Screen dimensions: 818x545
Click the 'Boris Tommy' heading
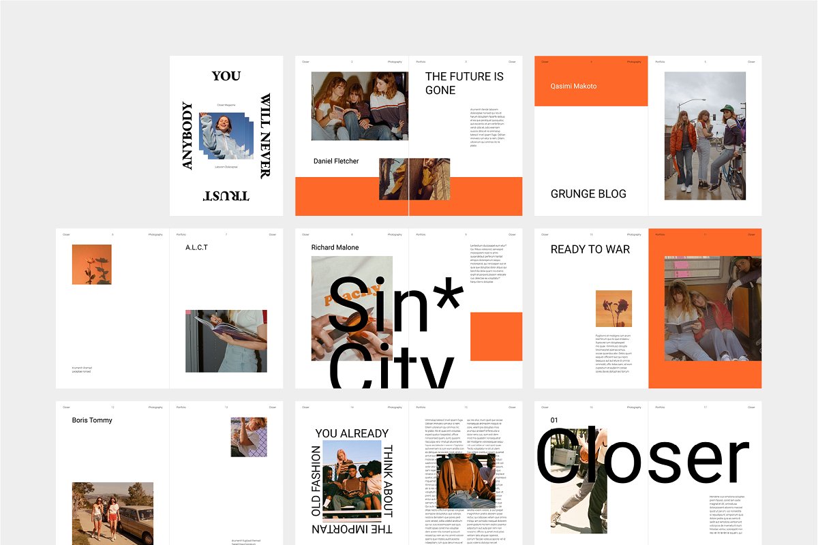click(x=92, y=420)
